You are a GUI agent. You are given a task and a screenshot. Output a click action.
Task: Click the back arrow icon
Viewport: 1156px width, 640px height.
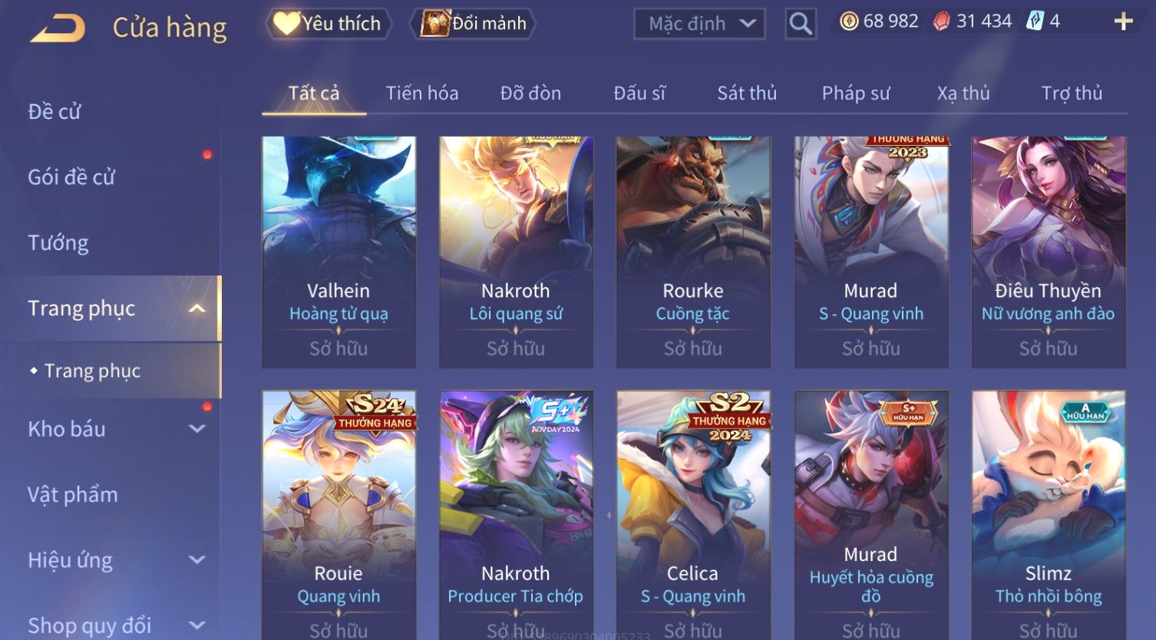tap(58, 29)
